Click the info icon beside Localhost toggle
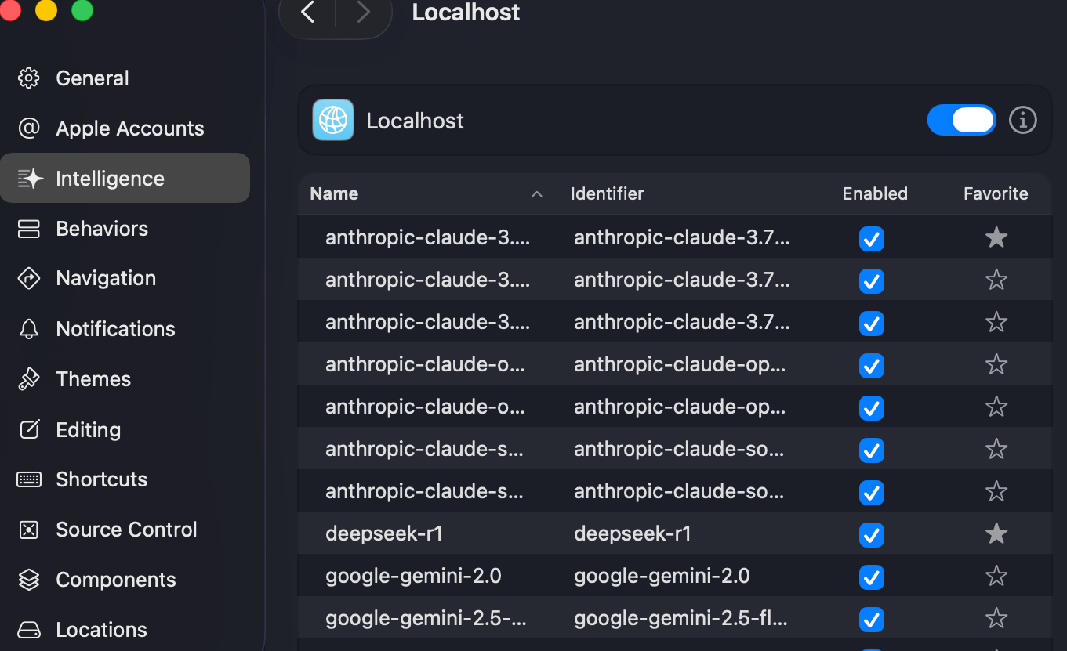The height and width of the screenshot is (651, 1067). (1022, 121)
